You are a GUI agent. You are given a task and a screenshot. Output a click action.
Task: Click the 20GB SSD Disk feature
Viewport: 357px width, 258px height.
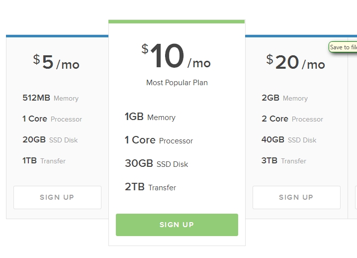point(50,140)
